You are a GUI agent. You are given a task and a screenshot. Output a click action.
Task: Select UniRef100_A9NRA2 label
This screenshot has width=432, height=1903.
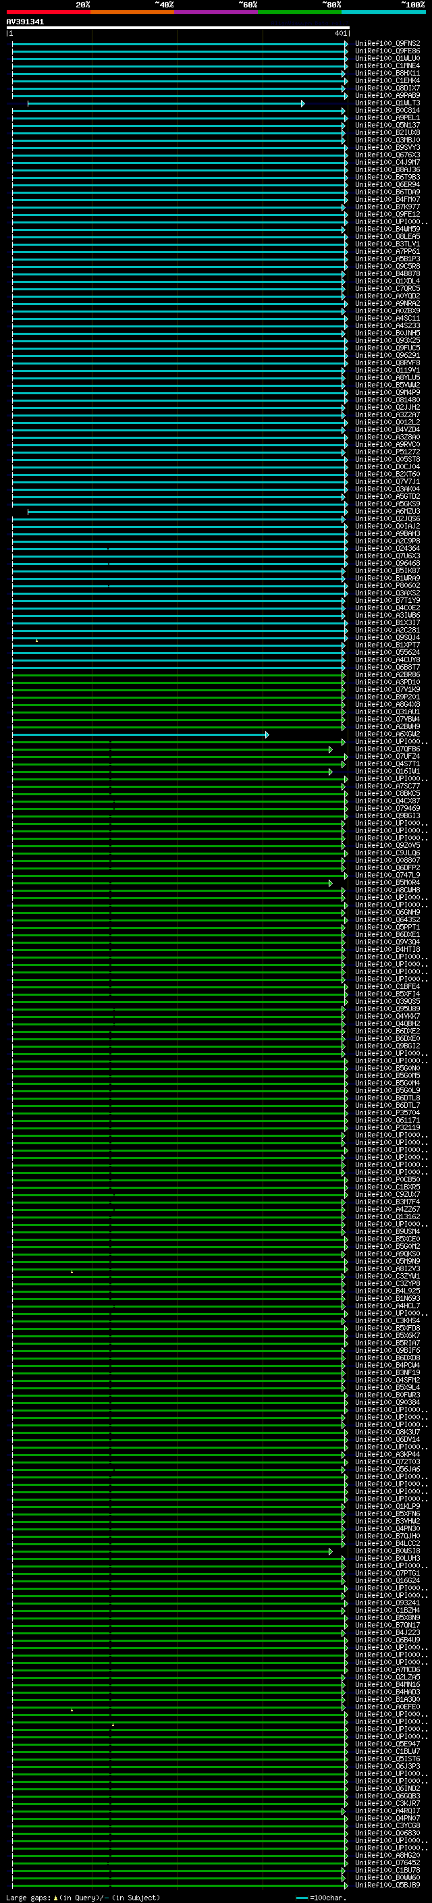[387, 304]
